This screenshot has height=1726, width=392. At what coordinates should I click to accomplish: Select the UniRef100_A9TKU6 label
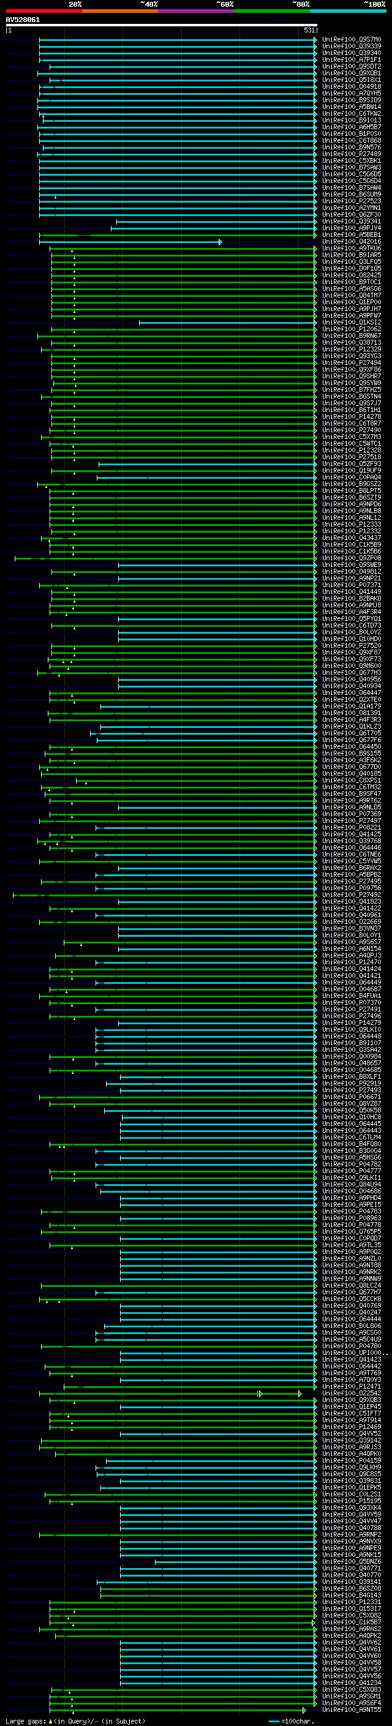coord(352,249)
